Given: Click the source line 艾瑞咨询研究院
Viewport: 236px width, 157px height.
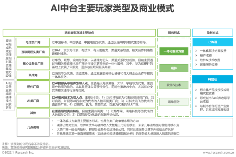Looking at the screenshot, I should pos(40,148).
